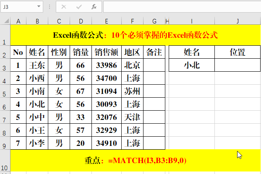Select the empty result cell J3

point(238,65)
